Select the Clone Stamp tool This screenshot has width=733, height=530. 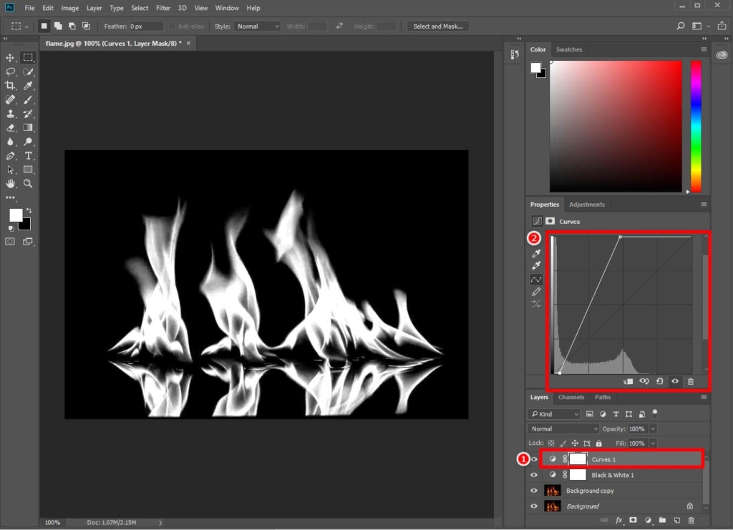[x=10, y=114]
